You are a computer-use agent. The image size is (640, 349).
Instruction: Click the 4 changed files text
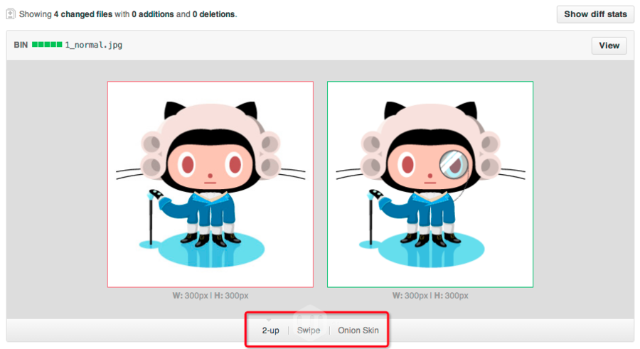83,14
